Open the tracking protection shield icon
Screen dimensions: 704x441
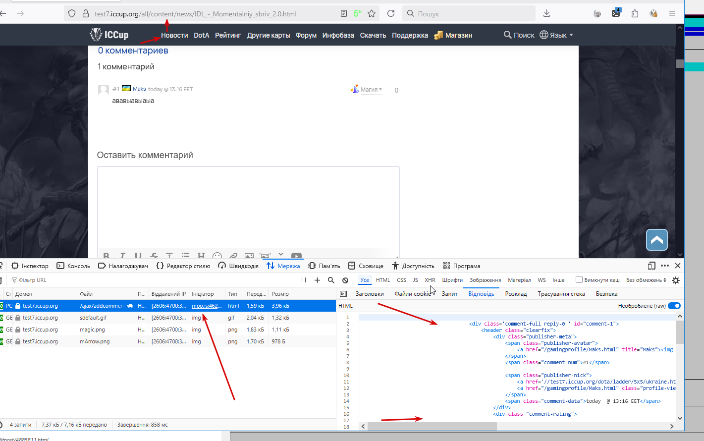click(x=72, y=14)
